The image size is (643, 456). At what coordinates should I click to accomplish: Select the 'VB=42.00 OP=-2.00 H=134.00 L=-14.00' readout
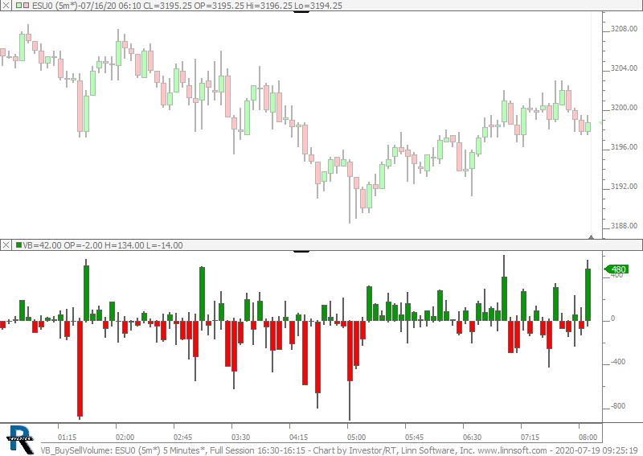pyautogui.click(x=103, y=245)
